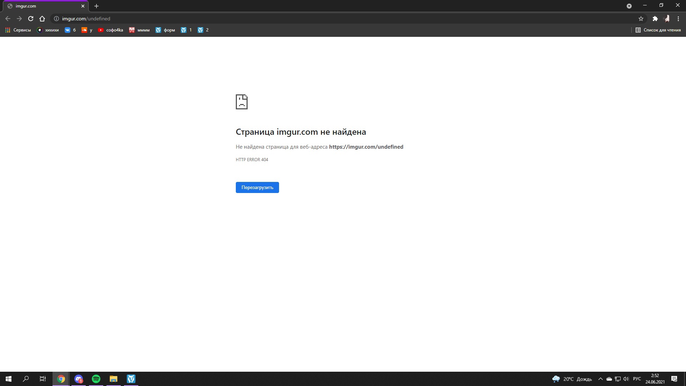Open the VK bookmark labeled 6
The image size is (686, 386).
coord(70,30)
